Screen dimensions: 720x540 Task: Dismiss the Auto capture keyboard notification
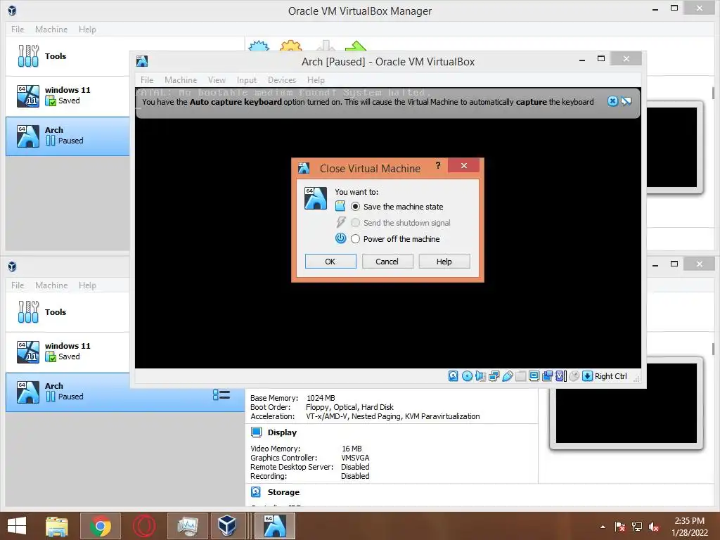click(612, 101)
